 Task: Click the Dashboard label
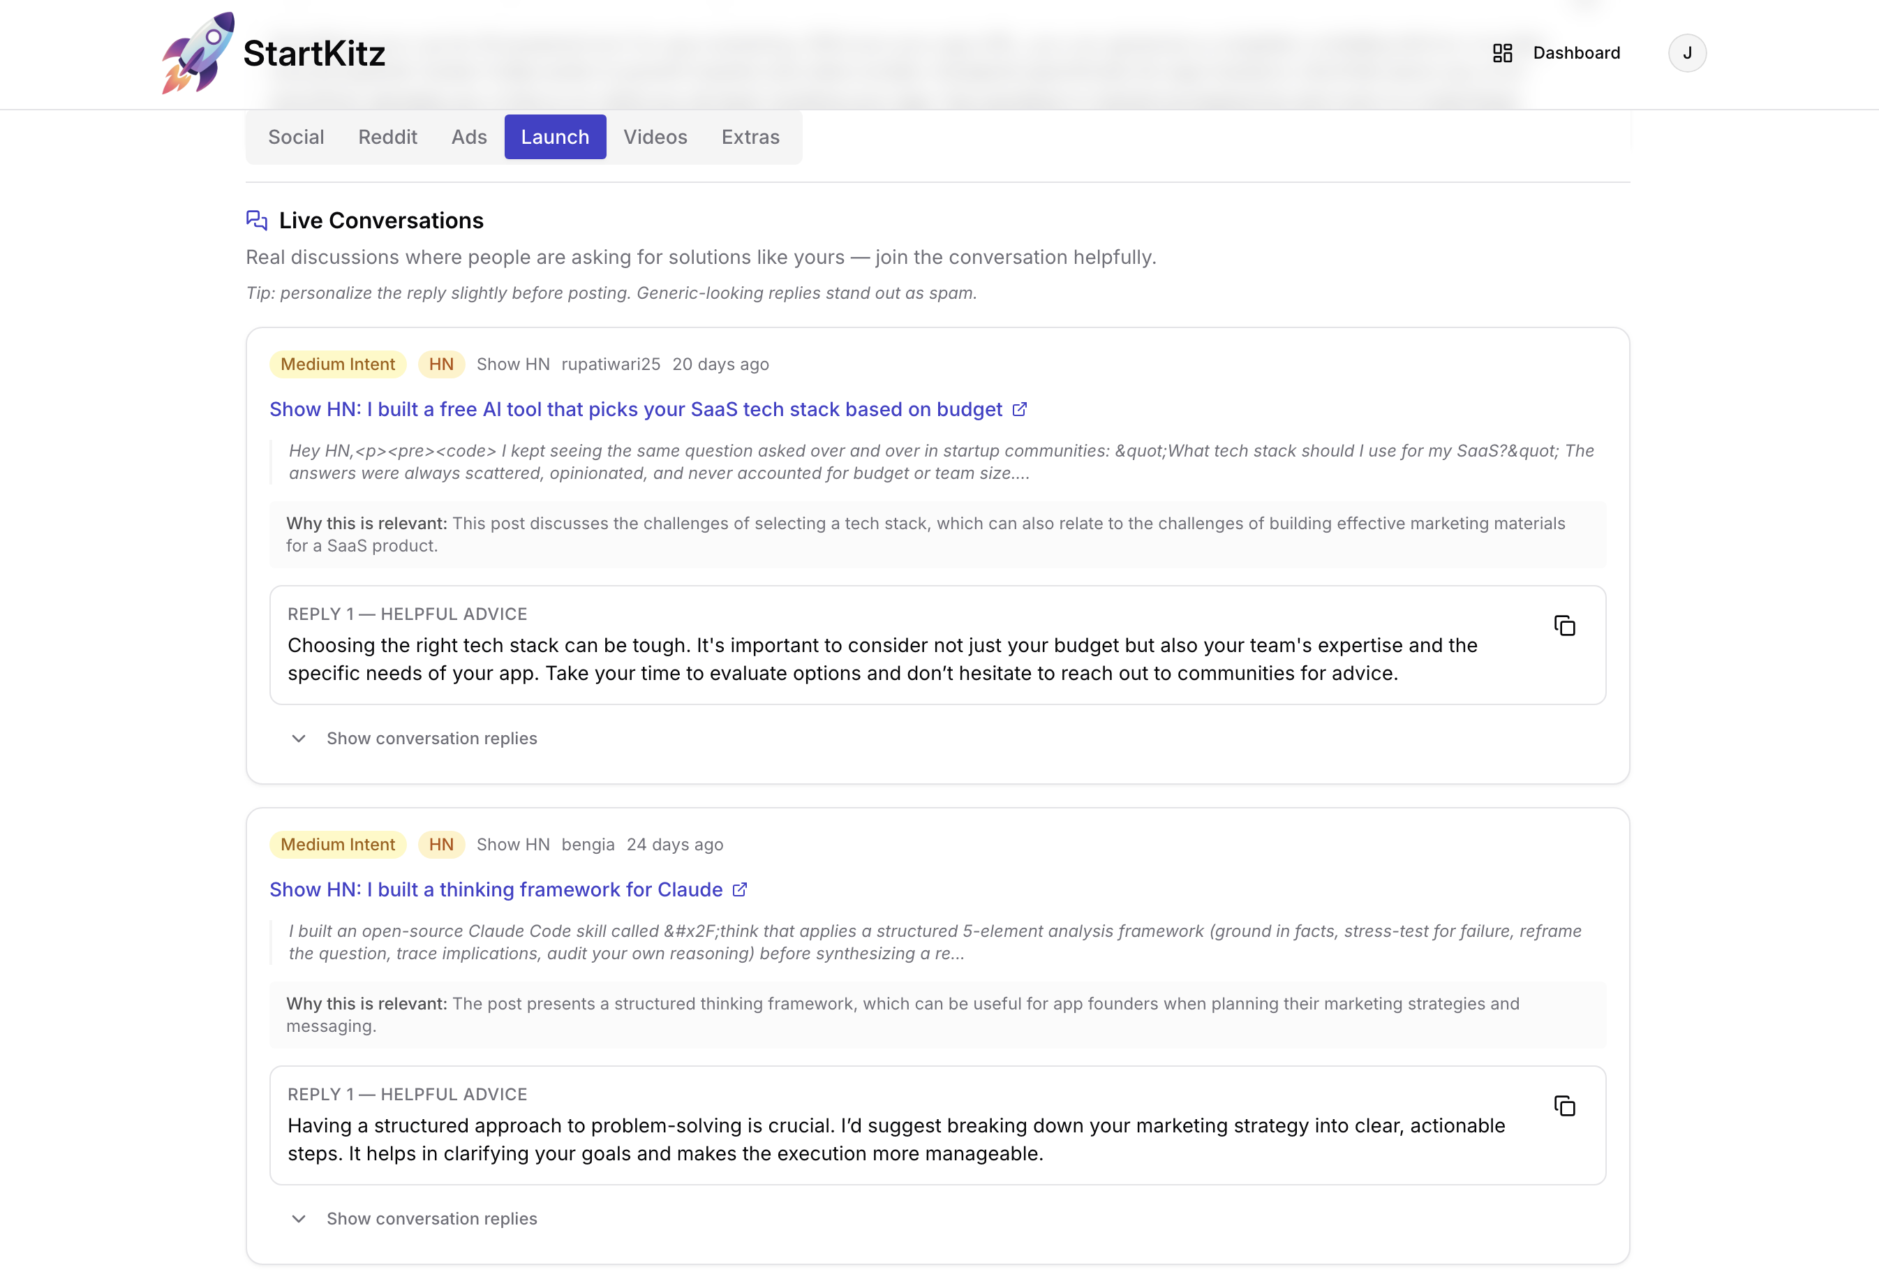1577,52
